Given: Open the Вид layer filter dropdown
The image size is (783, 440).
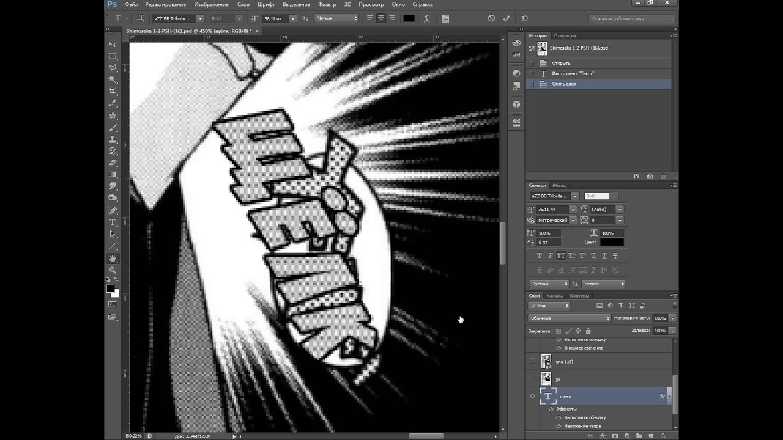Looking at the screenshot, I should pyautogui.click(x=549, y=306).
